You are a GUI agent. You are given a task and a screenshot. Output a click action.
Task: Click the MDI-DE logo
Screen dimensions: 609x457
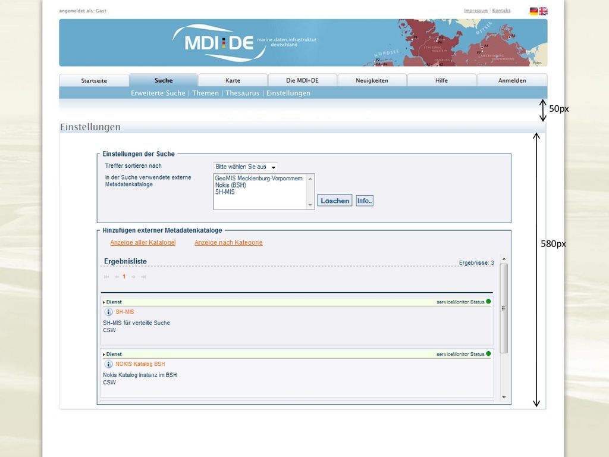[219, 43]
